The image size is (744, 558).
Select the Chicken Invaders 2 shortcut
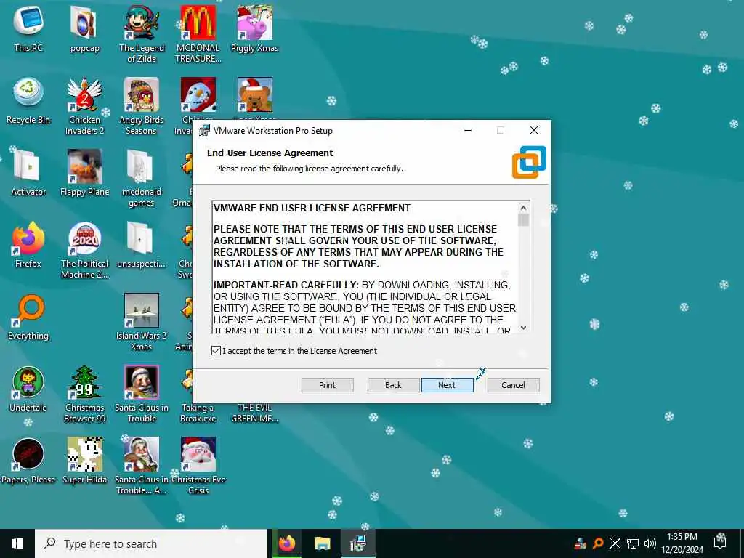coord(85,106)
